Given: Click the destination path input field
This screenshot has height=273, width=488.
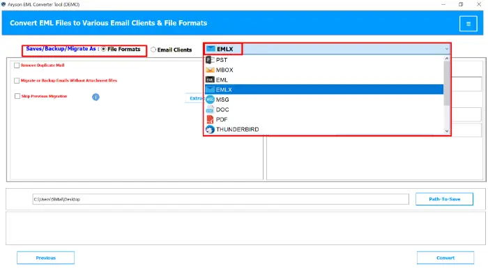Looking at the screenshot, I should (x=221, y=199).
